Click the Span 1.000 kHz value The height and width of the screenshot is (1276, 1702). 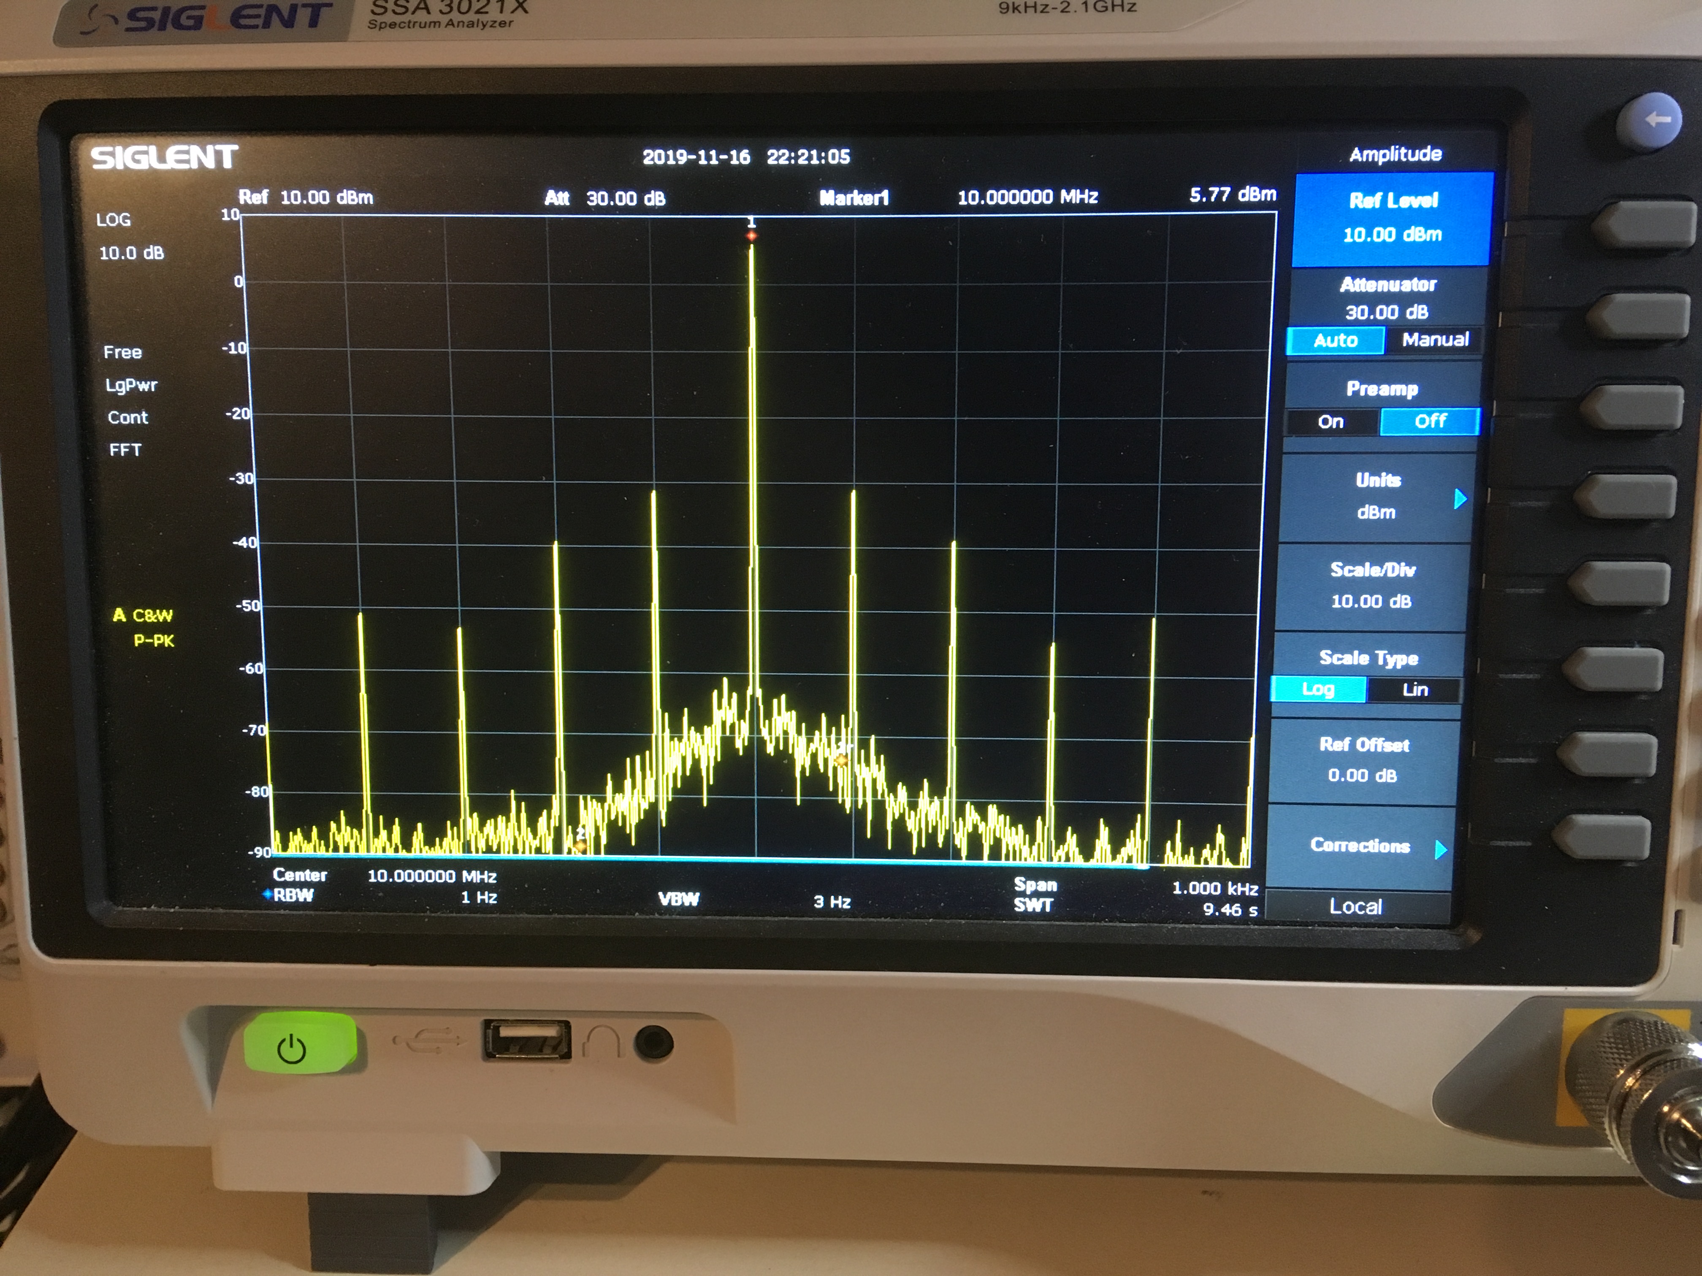1215,888
